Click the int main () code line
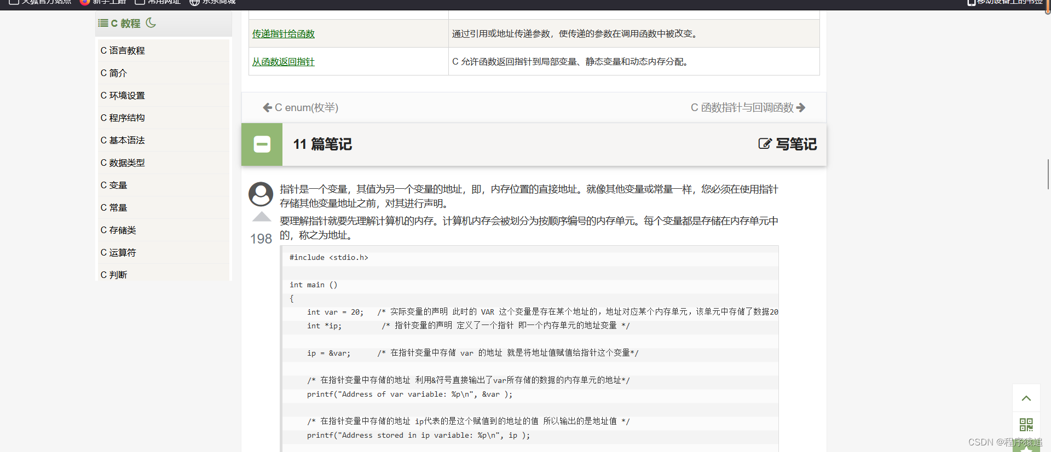Screen dimensions: 1051x452 coord(314,285)
